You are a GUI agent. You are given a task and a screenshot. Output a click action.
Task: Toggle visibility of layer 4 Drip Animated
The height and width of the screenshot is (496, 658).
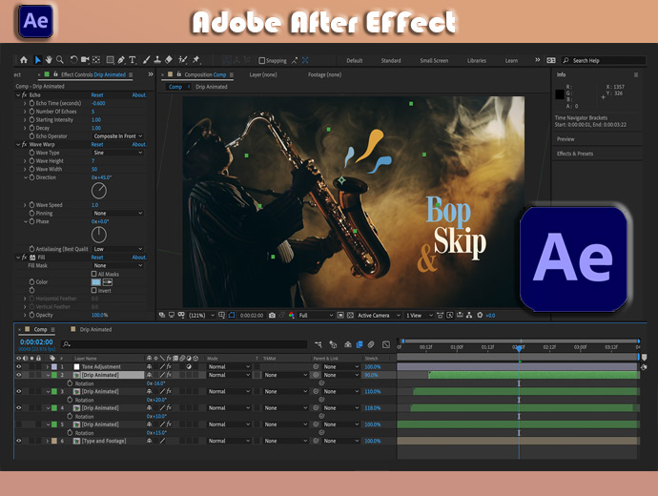coord(18,408)
